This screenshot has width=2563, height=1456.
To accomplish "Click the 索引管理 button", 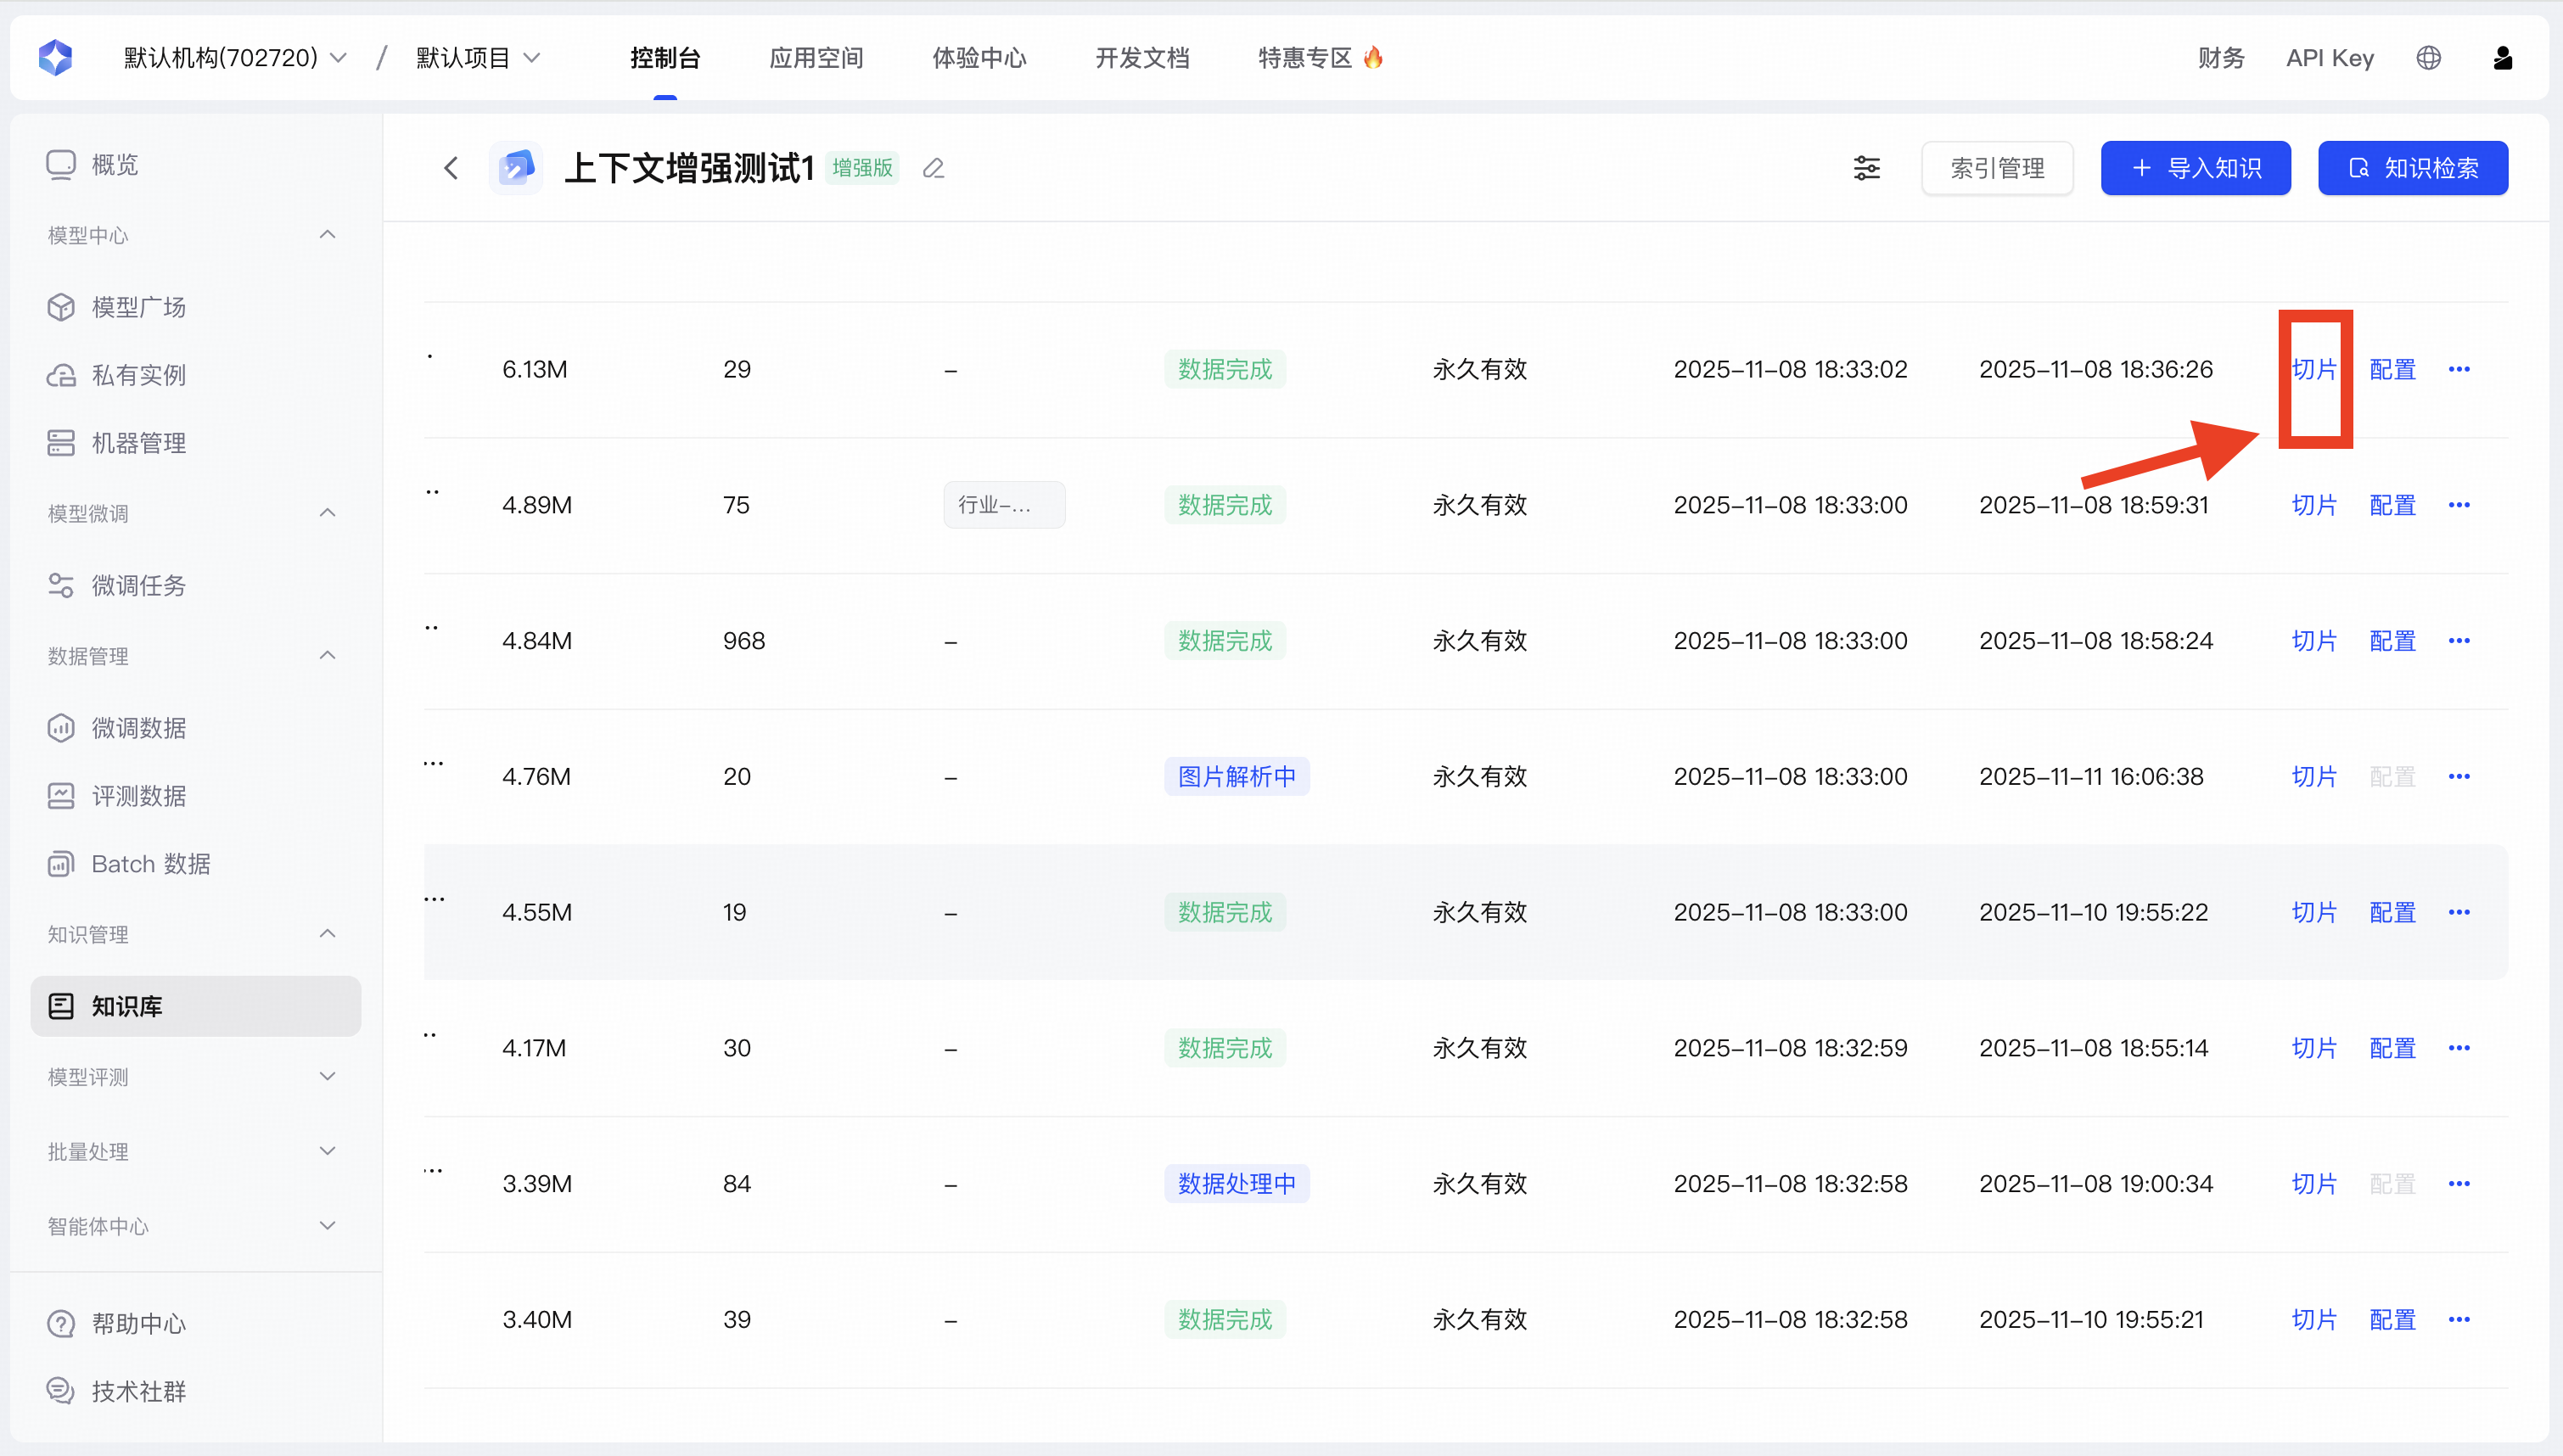I will 1997,168.
